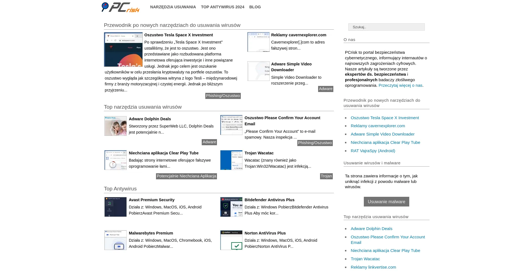
Task: Click the Usuwanie malware button
Action: click(386, 202)
